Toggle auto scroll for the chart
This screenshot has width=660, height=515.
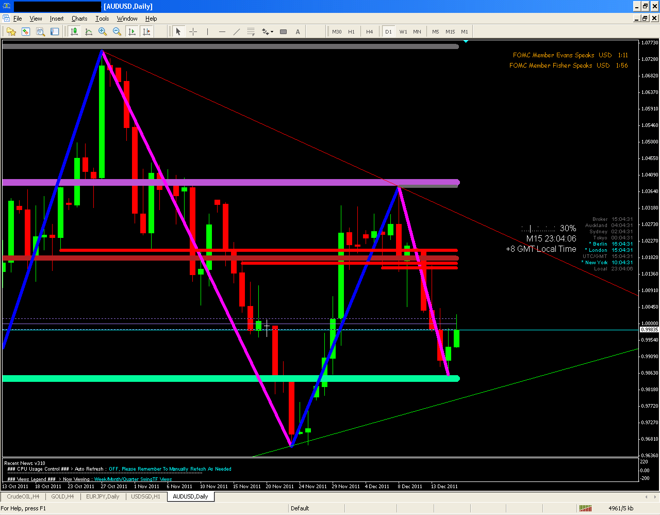132,31
